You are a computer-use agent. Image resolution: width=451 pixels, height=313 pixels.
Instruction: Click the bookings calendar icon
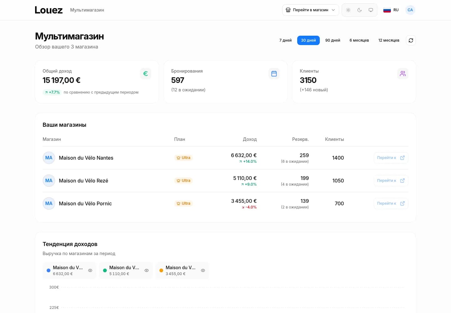(x=274, y=74)
